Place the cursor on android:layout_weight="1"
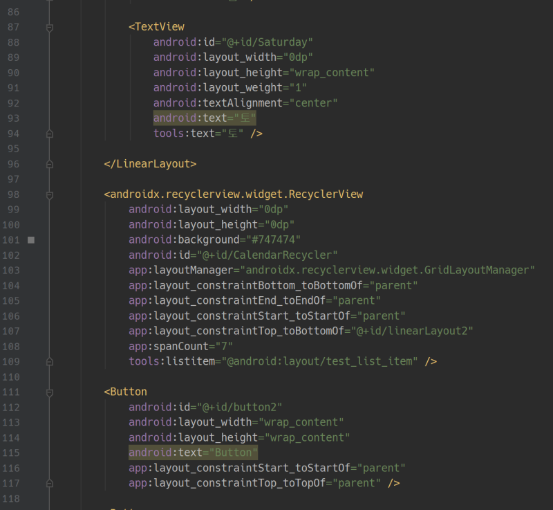 (230, 87)
